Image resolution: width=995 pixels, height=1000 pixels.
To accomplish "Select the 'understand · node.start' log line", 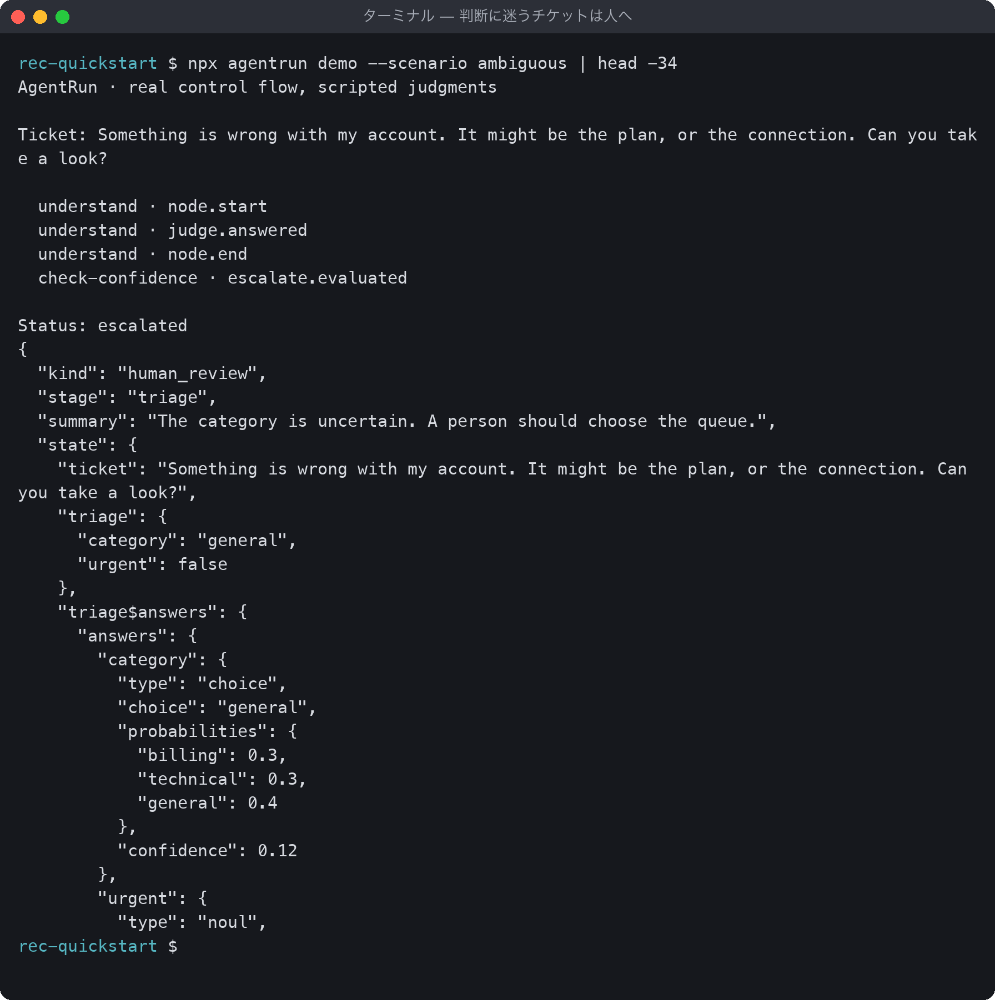I will [x=153, y=206].
